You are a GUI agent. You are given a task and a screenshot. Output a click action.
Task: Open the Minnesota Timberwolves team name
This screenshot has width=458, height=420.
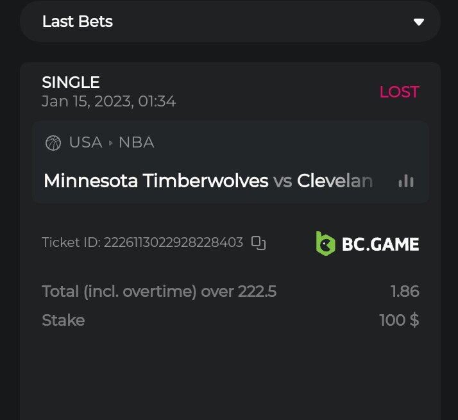pos(156,181)
